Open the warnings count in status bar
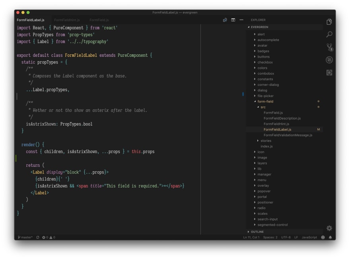 pyautogui.click(x=52, y=238)
